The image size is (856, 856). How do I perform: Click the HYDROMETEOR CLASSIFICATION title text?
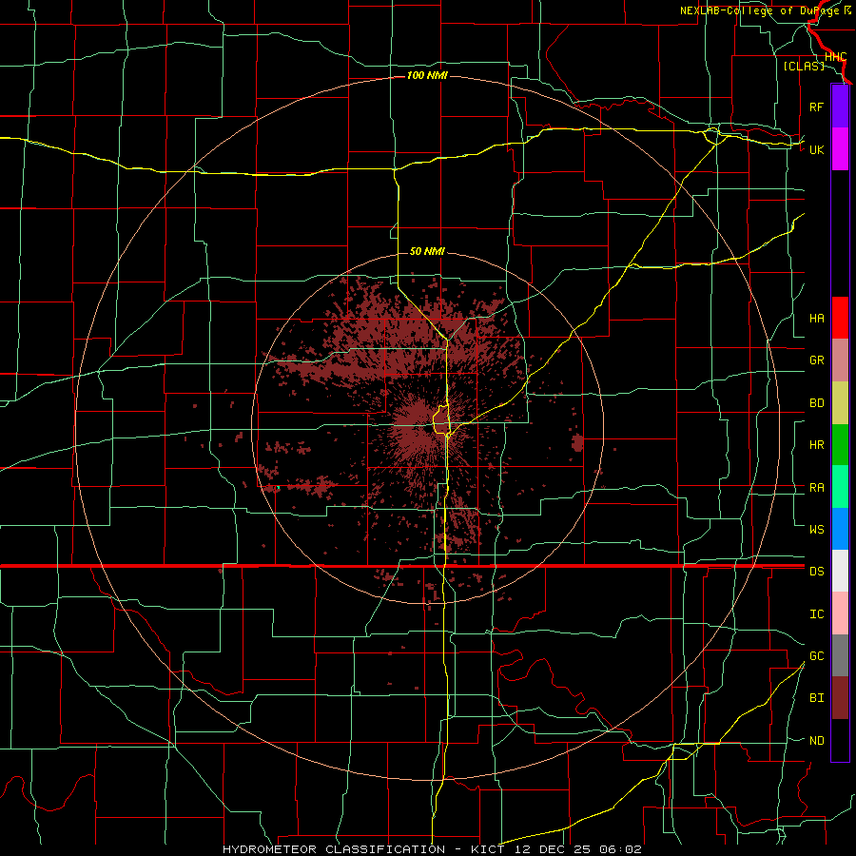[334, 849]
